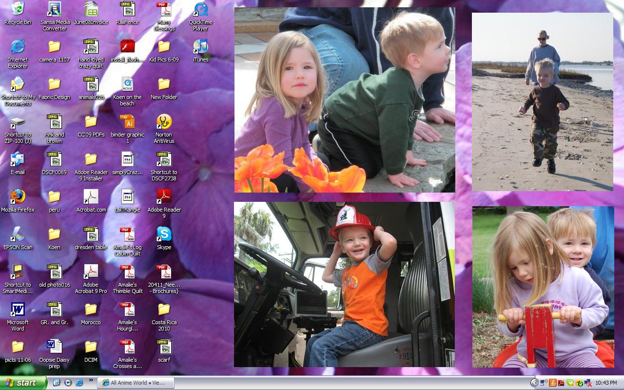624x390 pixels.
Task: Select the QuickTime Player shortcut
Action: [200, 9]
